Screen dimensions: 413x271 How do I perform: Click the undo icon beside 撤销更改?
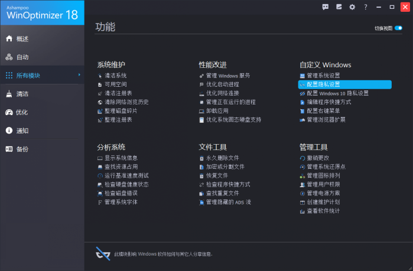point(303,158)
